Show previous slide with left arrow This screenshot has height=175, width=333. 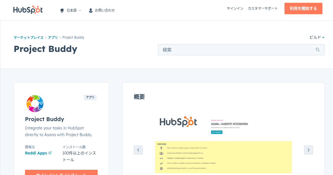point(138,150)
